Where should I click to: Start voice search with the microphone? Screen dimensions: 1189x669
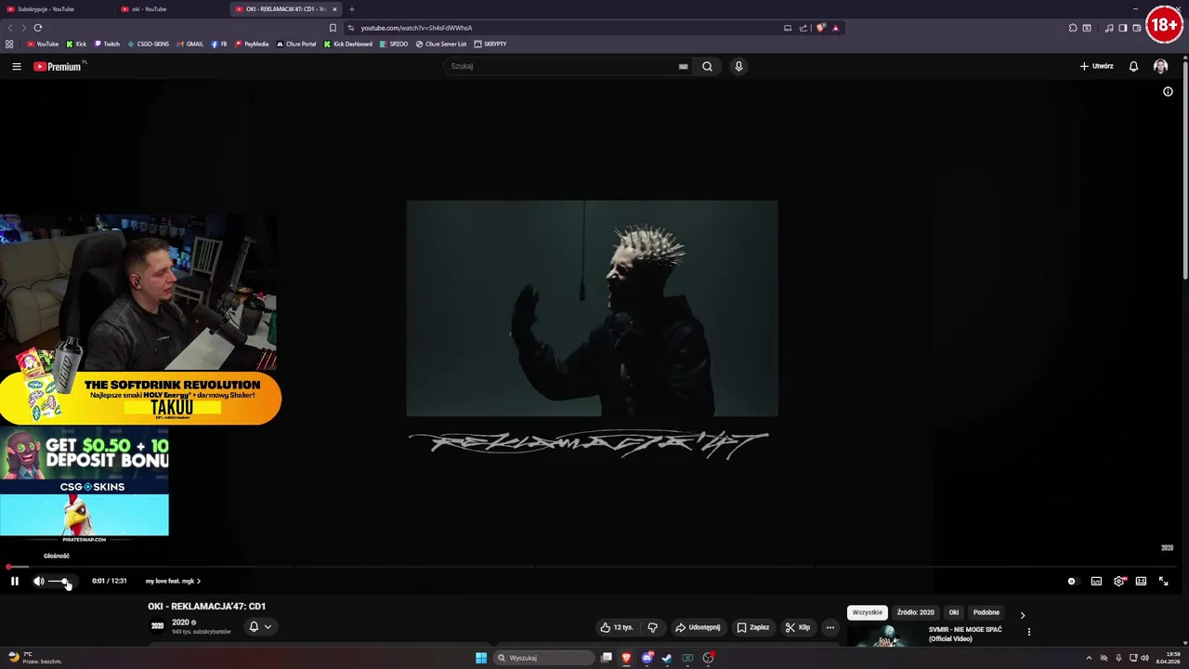point(738,66)
